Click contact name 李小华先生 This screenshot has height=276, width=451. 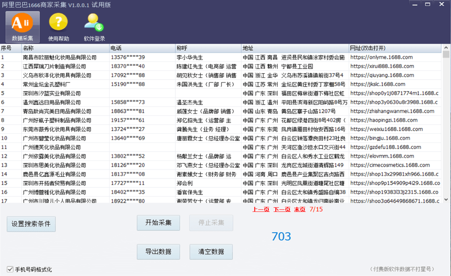[190, 57]
